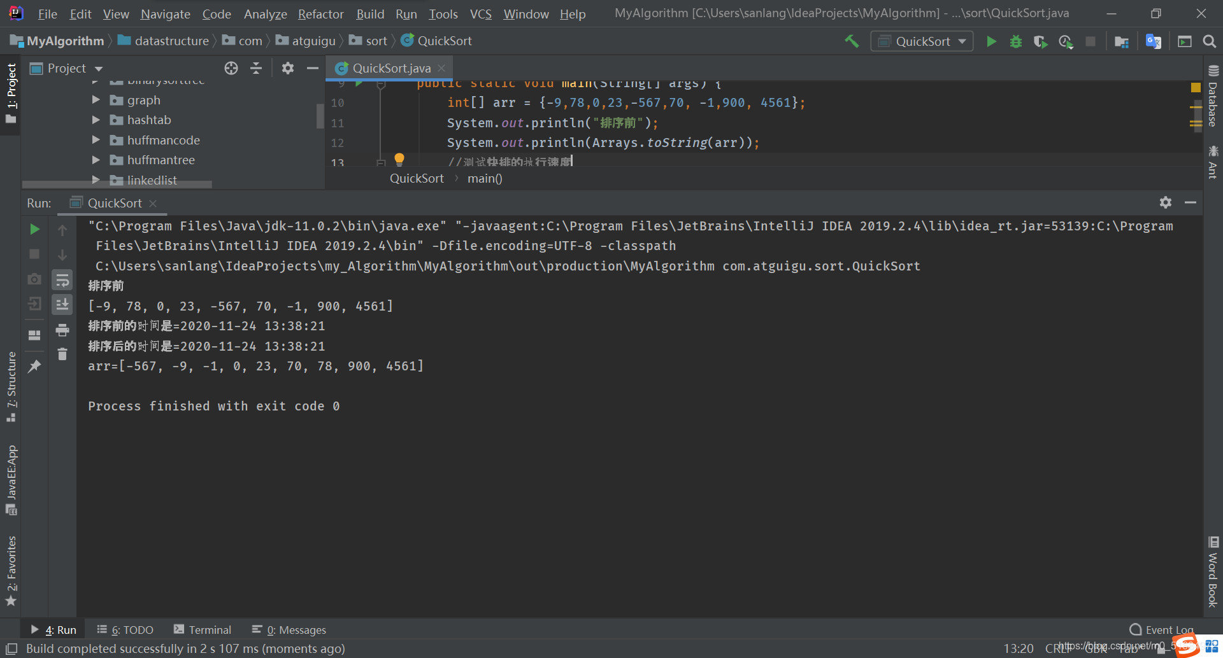Open the Run panel settings gear
This screenshot has width=1223, height=658.
click(x=1166, y=202)
